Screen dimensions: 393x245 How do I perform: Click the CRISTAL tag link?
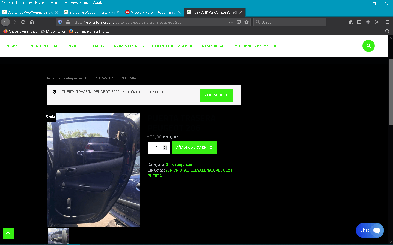pos(181,170)
